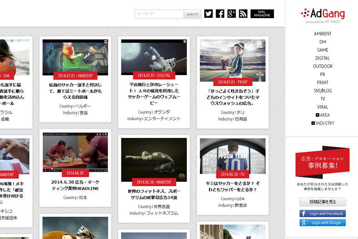Click Country:ベルギー text
This screenshot has height=239, width=358.
pyautogui.click(x=75, y=106)
